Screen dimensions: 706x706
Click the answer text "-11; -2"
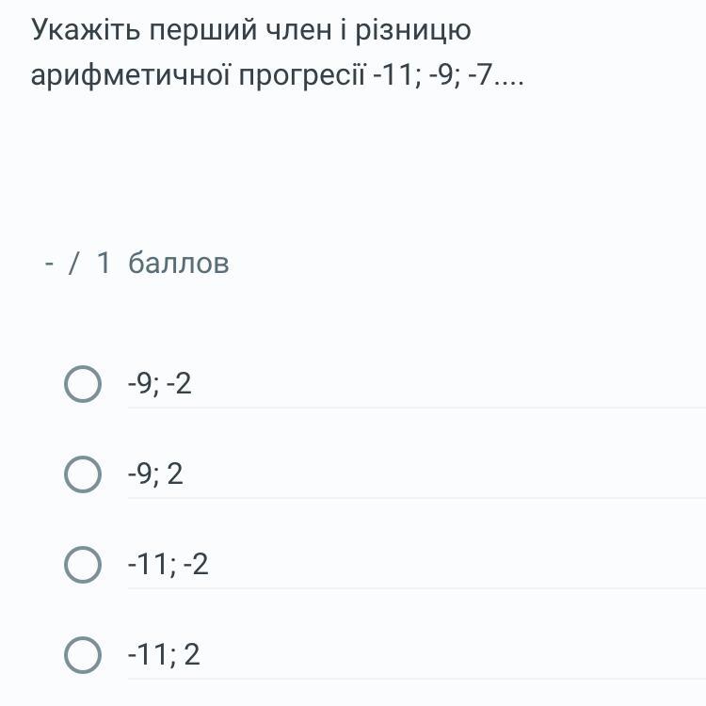point(168,565)
